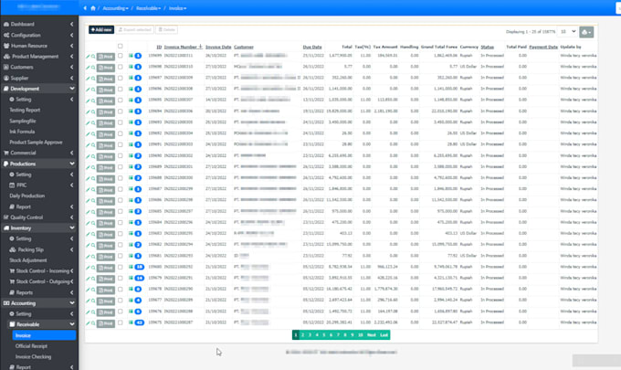Select the checkbox for invoice IN20221000308
The height and width of the screenshot is (370, 621).
click(x=120, y=90)
